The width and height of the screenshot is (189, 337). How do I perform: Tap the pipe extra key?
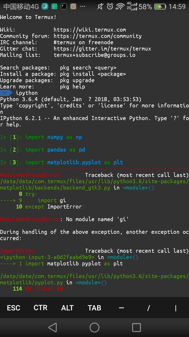(x=176, y=308)
